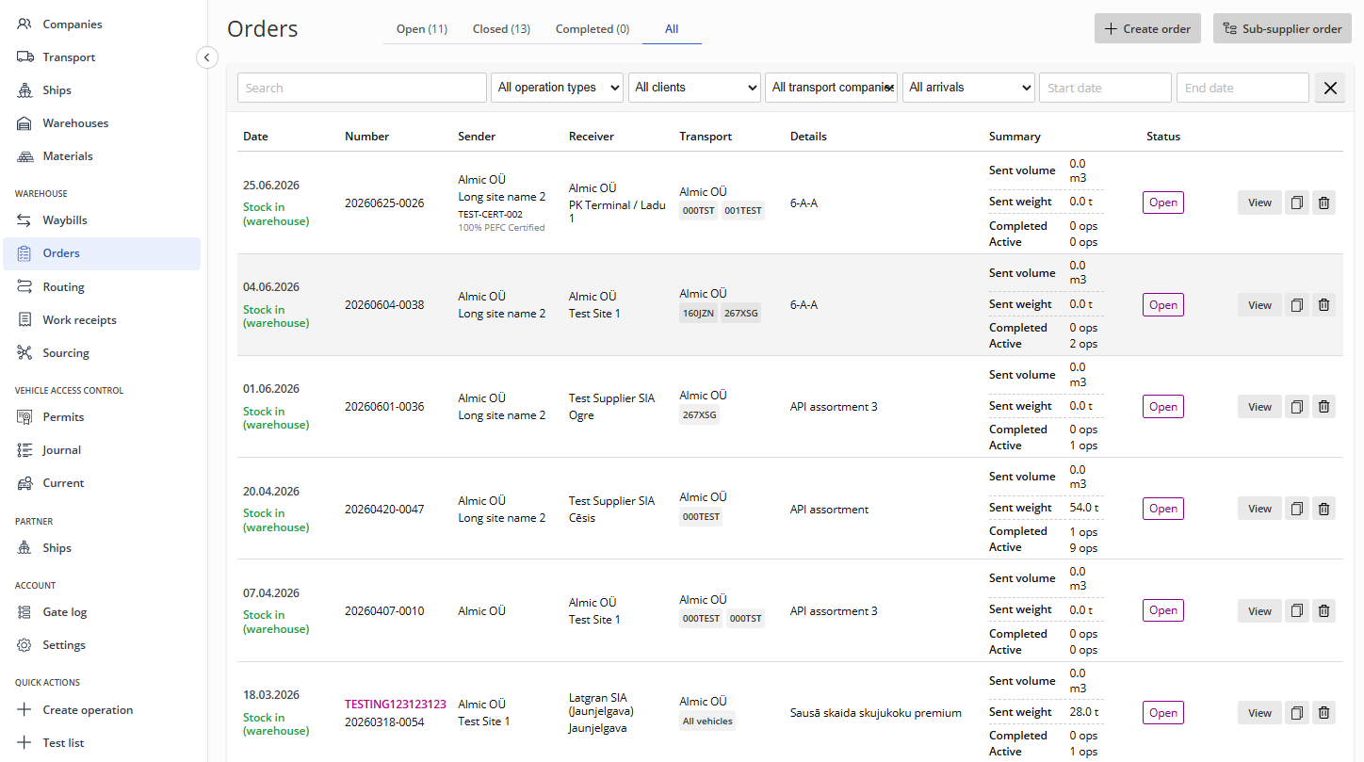View order 20260420-0047
This screenshot has width=1364, height=762.
pyautogui.click(x=1259, y=509)
